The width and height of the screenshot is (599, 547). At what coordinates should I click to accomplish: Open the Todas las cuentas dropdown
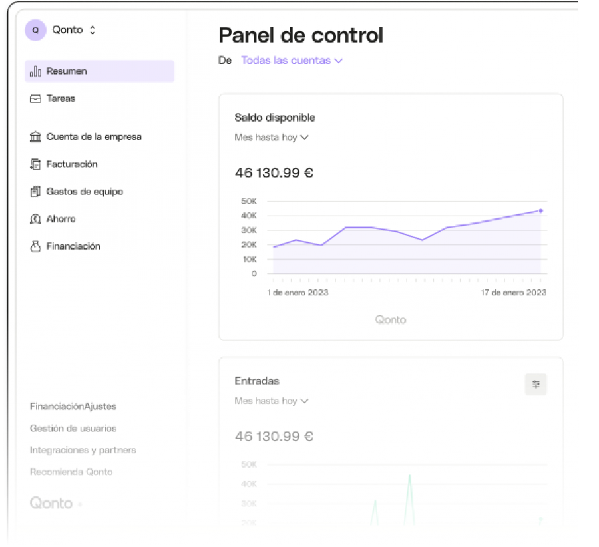(292, 60)
